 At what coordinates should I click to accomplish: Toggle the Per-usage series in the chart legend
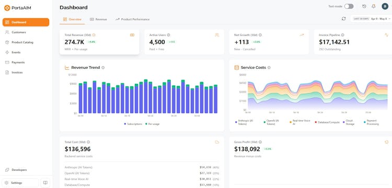(x=152, y=124)
